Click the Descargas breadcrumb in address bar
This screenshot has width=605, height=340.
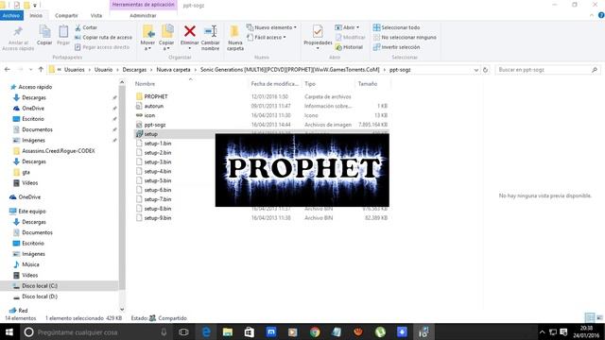point(134,70)
